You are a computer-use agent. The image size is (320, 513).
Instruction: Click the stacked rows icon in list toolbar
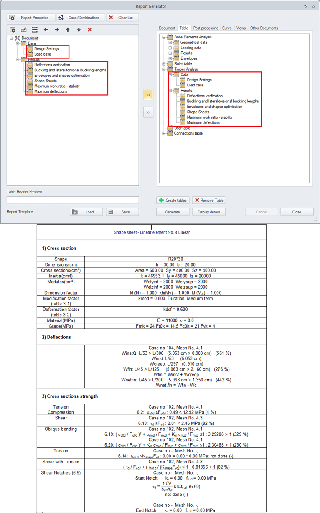35,30
